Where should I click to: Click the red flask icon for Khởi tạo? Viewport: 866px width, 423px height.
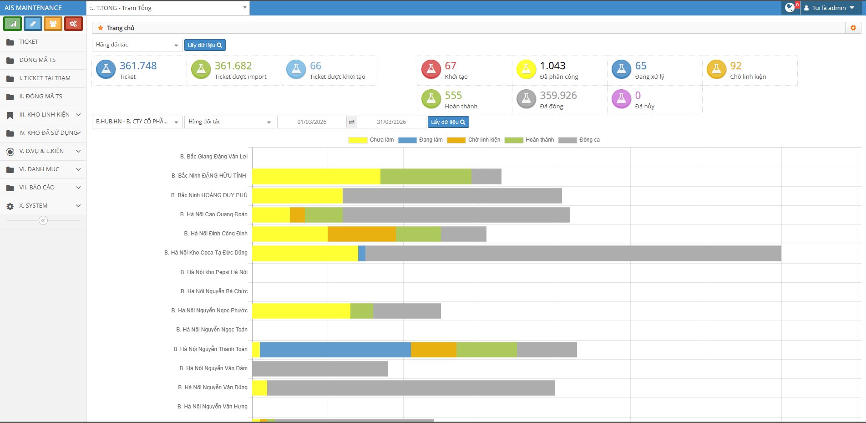(x=431, y=70)
